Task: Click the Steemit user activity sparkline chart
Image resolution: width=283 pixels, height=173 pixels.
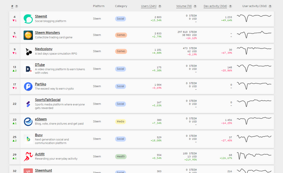Action: [x=254, y=18]
